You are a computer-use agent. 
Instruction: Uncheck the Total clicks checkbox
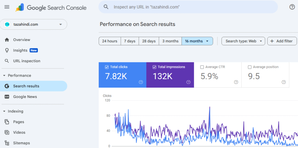(107, 67)
